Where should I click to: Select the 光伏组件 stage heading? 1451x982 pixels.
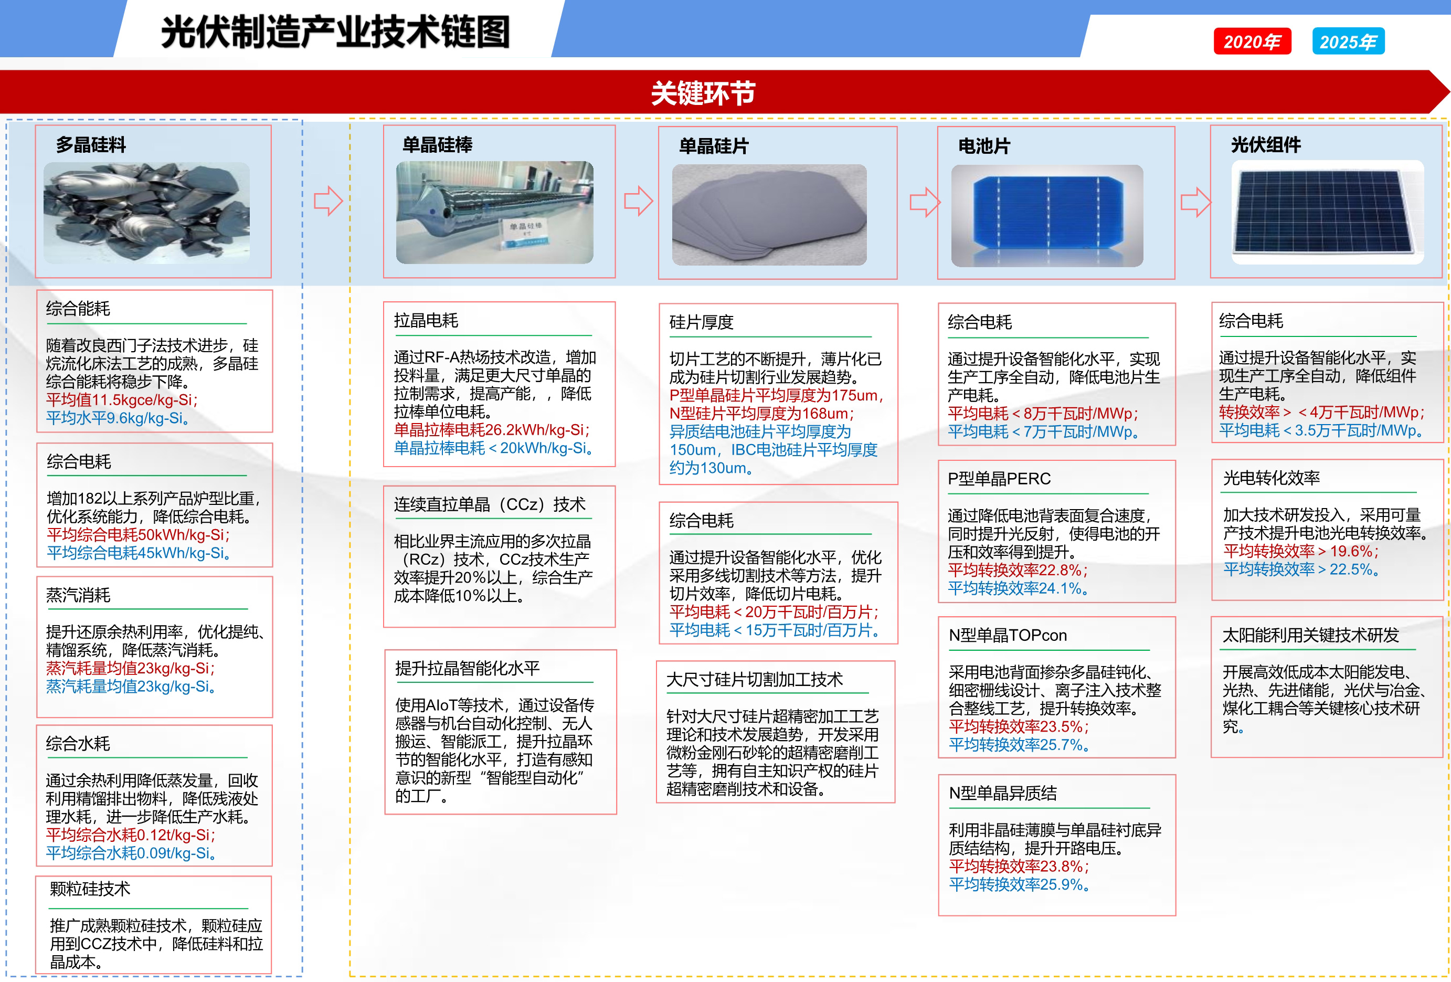[1266, 144]
